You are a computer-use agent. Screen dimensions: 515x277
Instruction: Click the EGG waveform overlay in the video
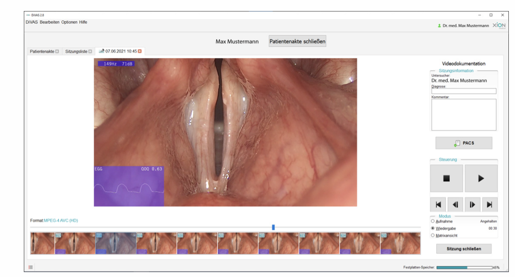129,186
